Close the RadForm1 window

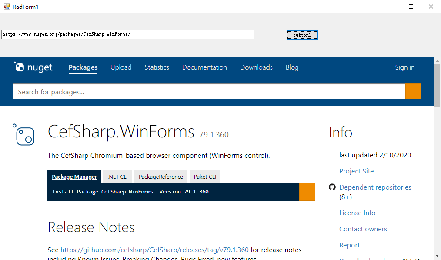[431, 7]
